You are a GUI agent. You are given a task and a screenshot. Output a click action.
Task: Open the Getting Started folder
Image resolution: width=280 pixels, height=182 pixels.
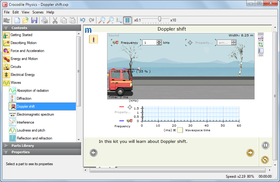click(21, 35)
